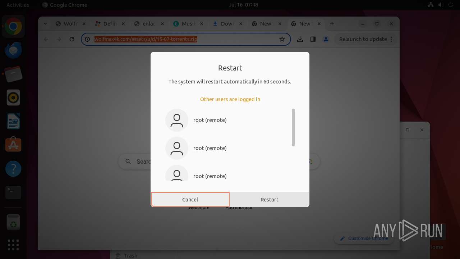
Task: Open the network status icon in the top bar
Action: pyautogui.click(x=431, y=5)
